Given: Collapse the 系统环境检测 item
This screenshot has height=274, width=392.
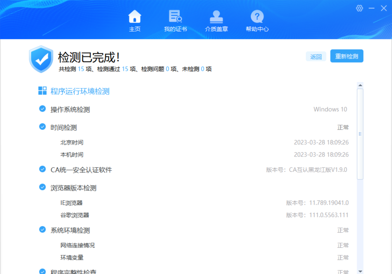Looking at the screenshot, I should pos(70,230).
